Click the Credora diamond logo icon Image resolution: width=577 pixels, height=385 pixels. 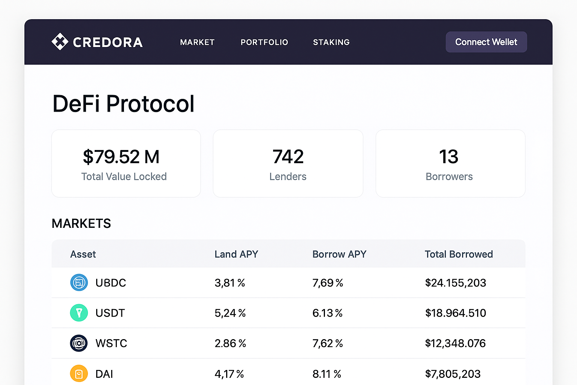pyautogui.click(x=60, y=42)
